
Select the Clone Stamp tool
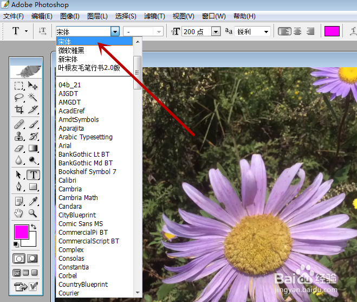coord(19,136)
